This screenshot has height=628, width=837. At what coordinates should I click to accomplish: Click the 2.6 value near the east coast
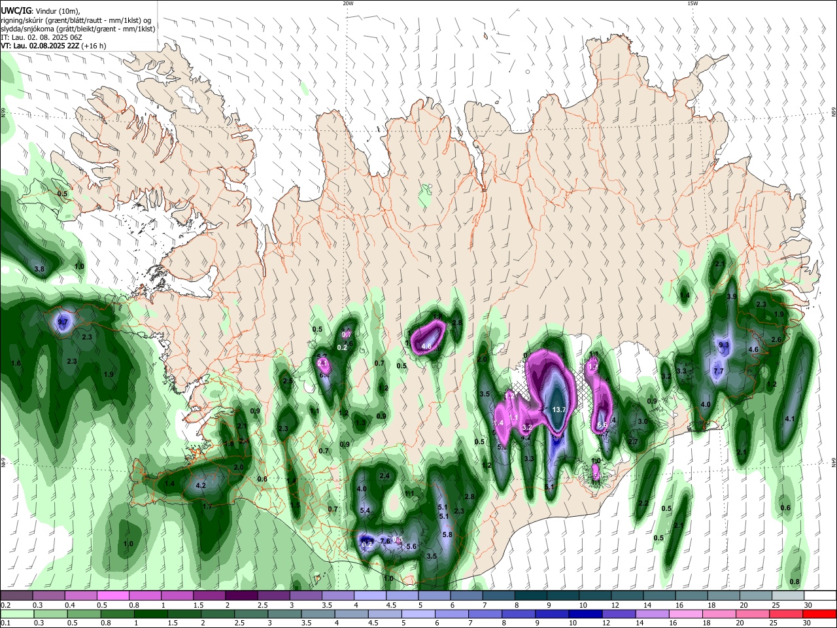776,340
